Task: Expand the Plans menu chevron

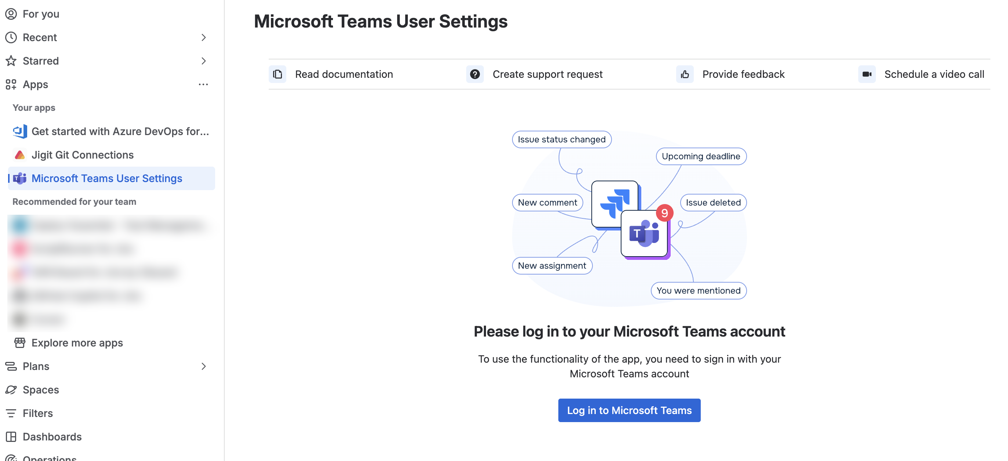Action: click(x=203, y=366)
